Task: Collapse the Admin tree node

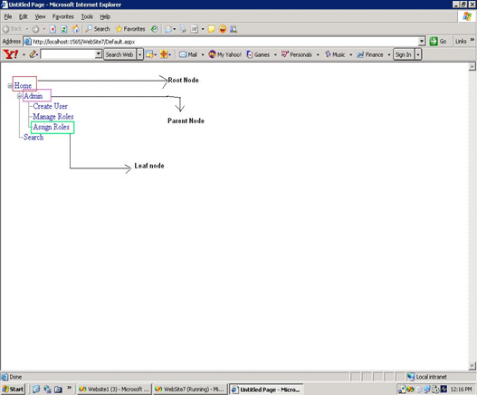Action: pyautogui.click(x=19, y=96)
